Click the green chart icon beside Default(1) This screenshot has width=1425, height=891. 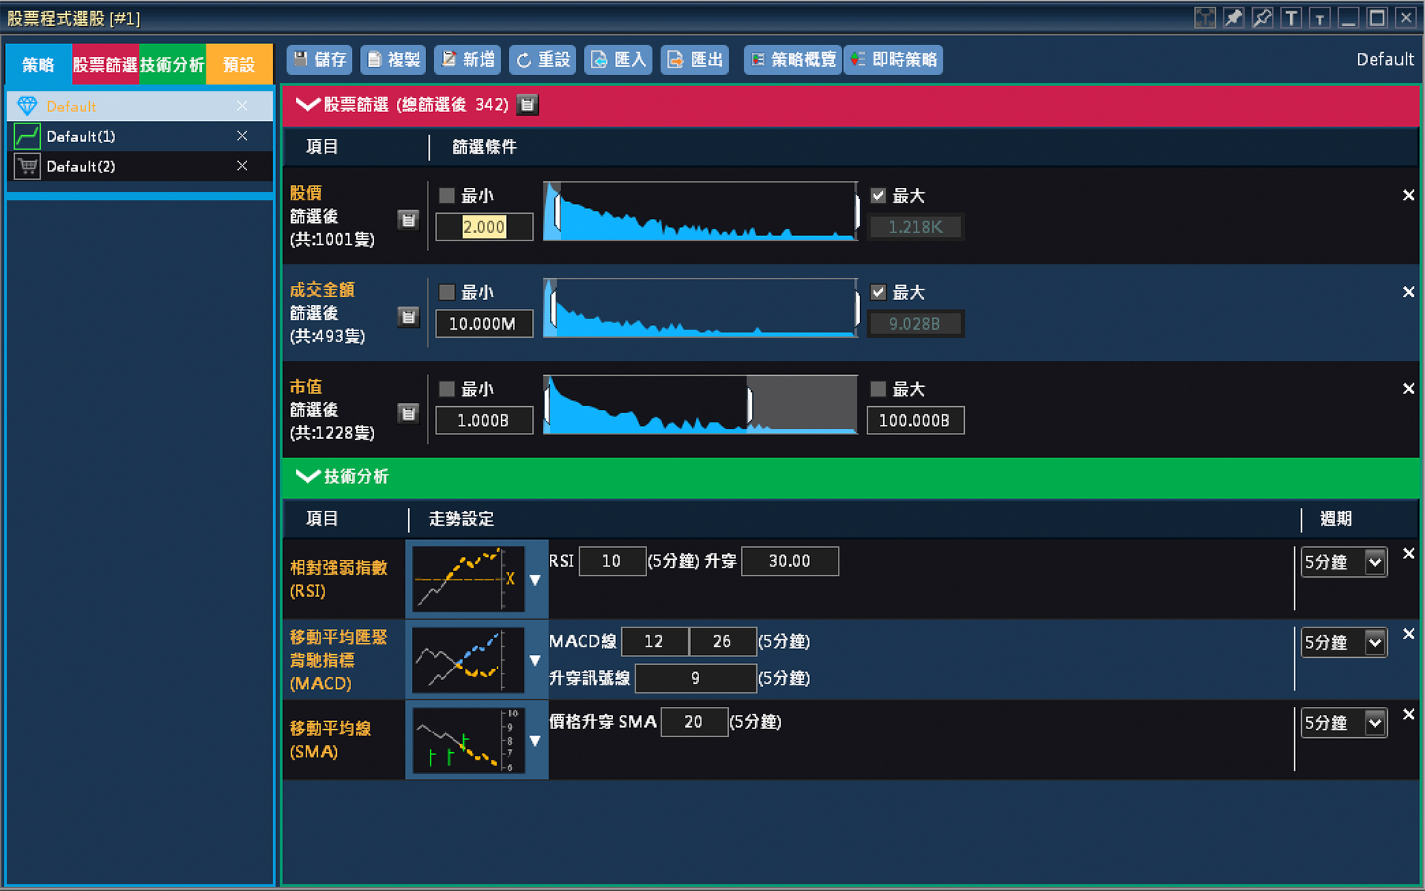(27, 136)
